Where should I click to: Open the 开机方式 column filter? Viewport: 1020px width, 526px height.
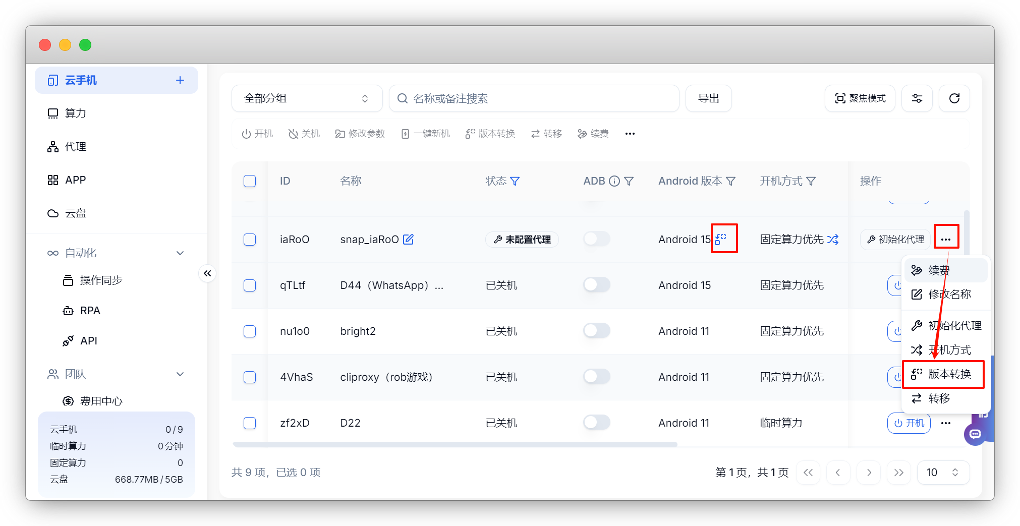811,181
